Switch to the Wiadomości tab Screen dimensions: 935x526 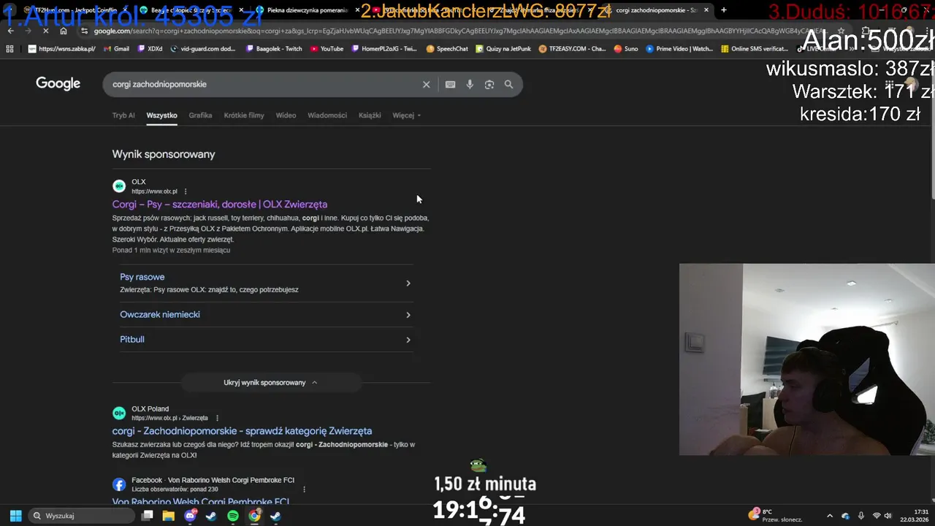tap(327, 115)
